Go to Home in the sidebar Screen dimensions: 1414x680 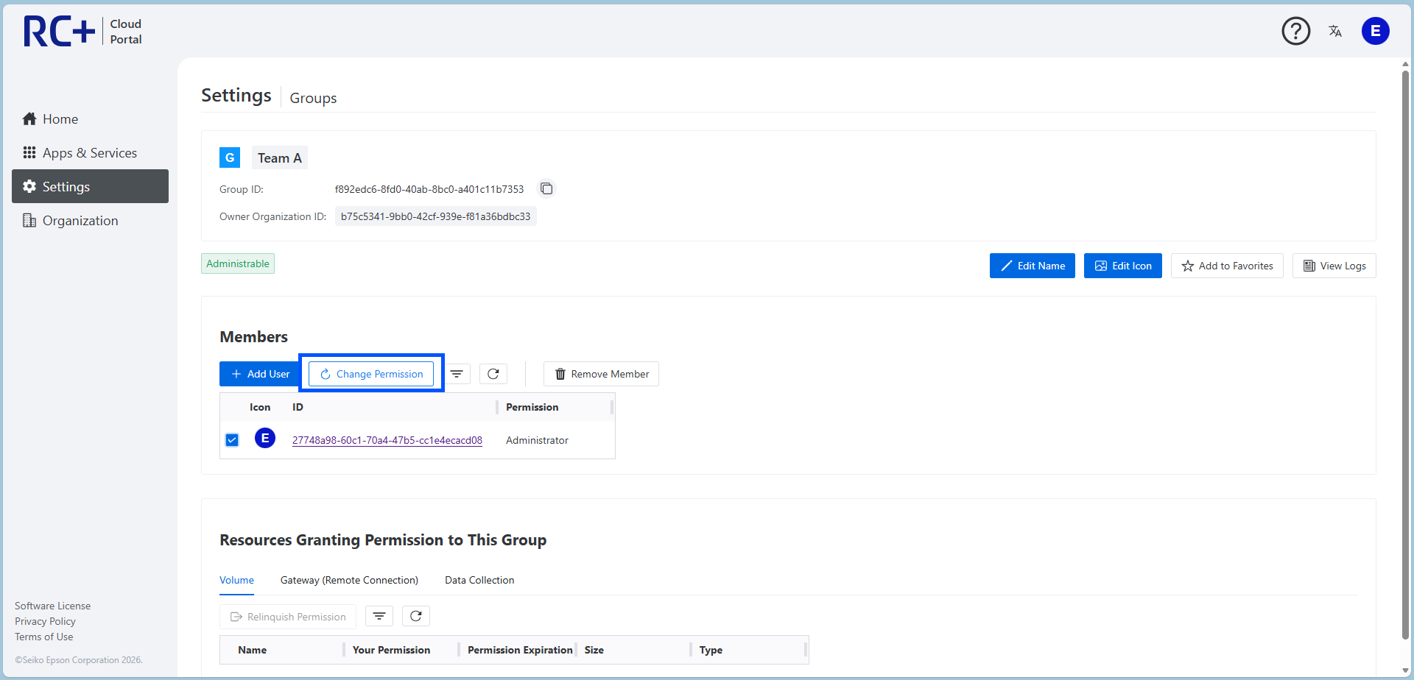(x=90, y=119)
